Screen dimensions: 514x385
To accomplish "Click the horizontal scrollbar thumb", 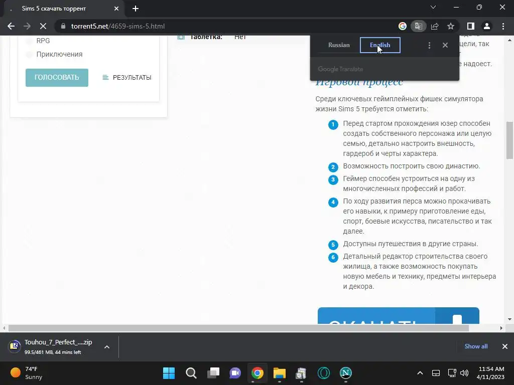I will 238,328.
